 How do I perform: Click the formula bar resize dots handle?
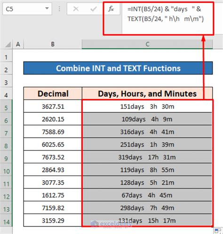click(x=59, y=9)
